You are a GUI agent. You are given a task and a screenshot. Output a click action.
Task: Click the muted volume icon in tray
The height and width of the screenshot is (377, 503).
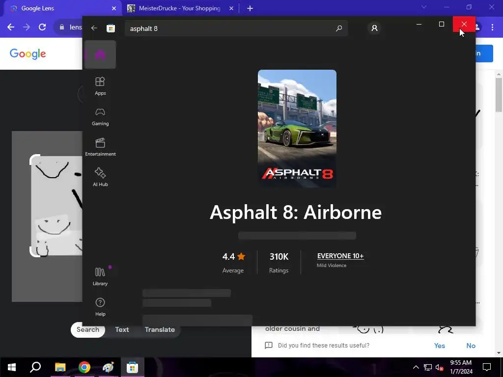(440, 367)
